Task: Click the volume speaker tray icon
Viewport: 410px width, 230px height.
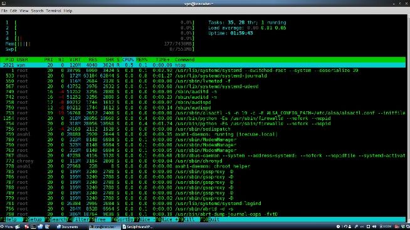Action: [x=374, y=227]
